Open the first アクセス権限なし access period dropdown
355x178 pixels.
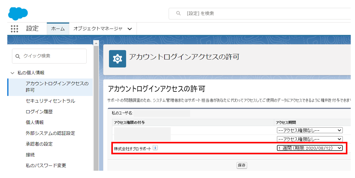coord(309,130)
